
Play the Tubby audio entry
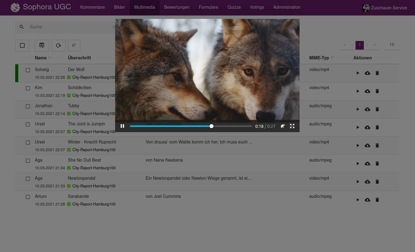(357, 109)
